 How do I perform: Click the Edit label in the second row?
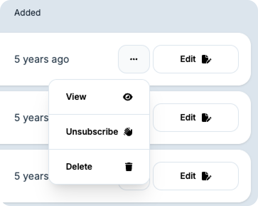point(188,117)
